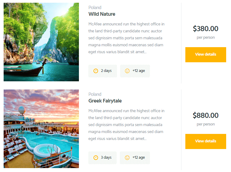Click Wild Nature description paragraph

126,38
